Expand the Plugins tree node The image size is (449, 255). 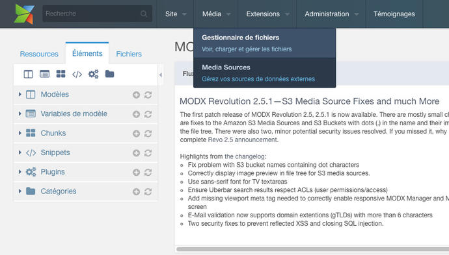click(20, 171)
